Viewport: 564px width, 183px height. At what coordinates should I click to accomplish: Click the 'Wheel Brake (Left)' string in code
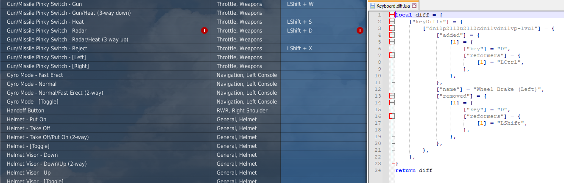tap(508, 89)
